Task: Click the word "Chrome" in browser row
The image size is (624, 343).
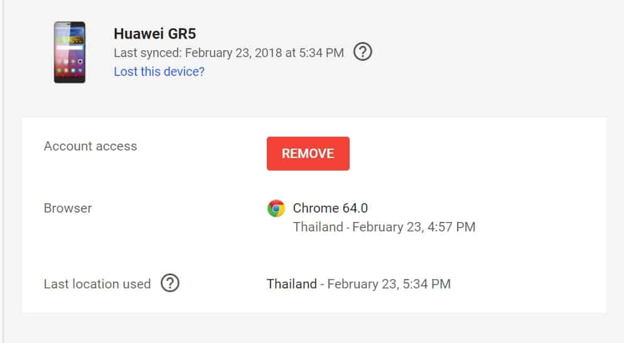Action: [x=316, y=208]
